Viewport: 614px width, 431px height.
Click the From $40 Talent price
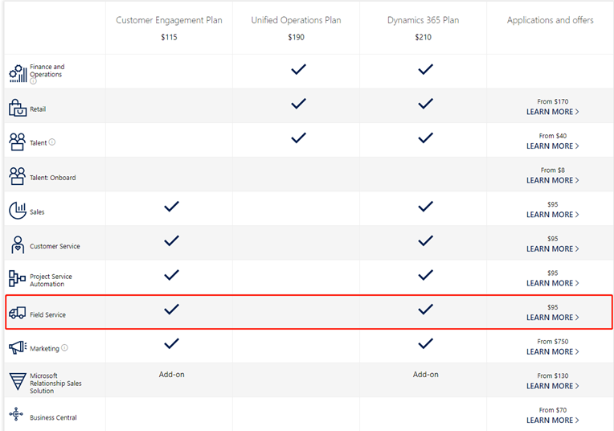tap(553, 136)
